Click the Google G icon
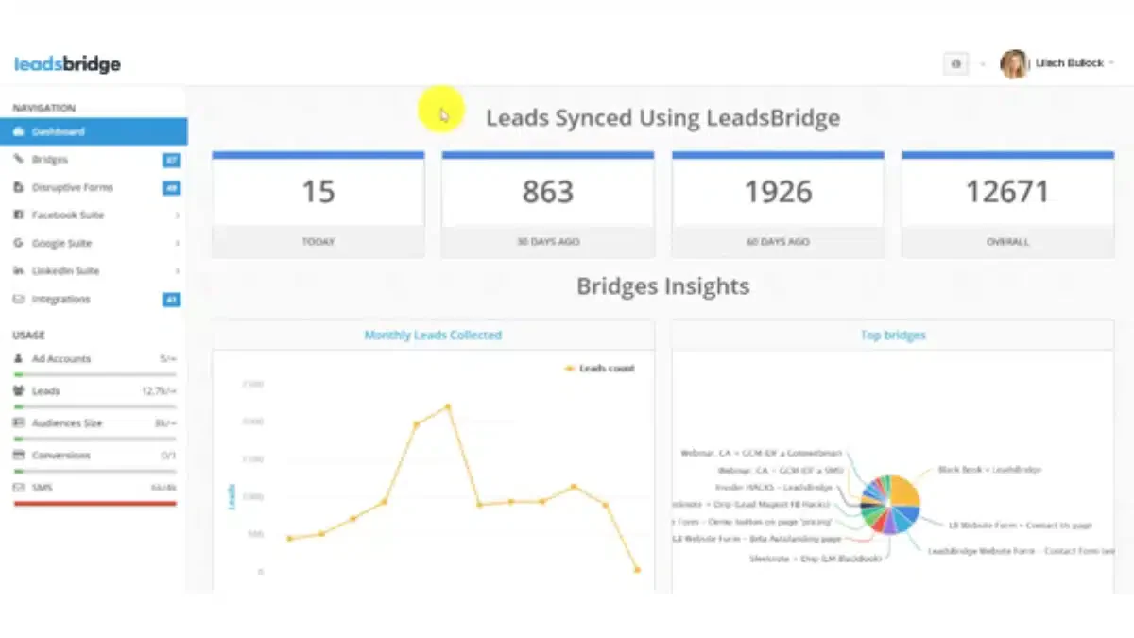1134x638 pixels. coord(18,243)
